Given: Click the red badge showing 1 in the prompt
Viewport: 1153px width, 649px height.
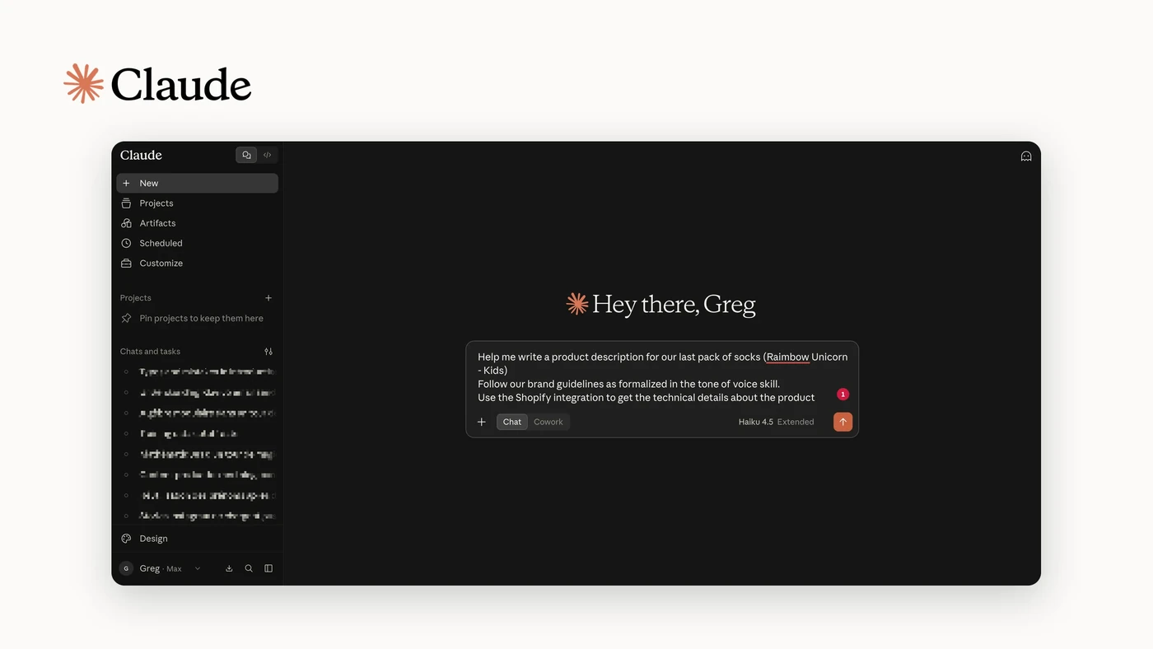Looking at the screenshot, I should pyautogui.click(x=843, y=395).
